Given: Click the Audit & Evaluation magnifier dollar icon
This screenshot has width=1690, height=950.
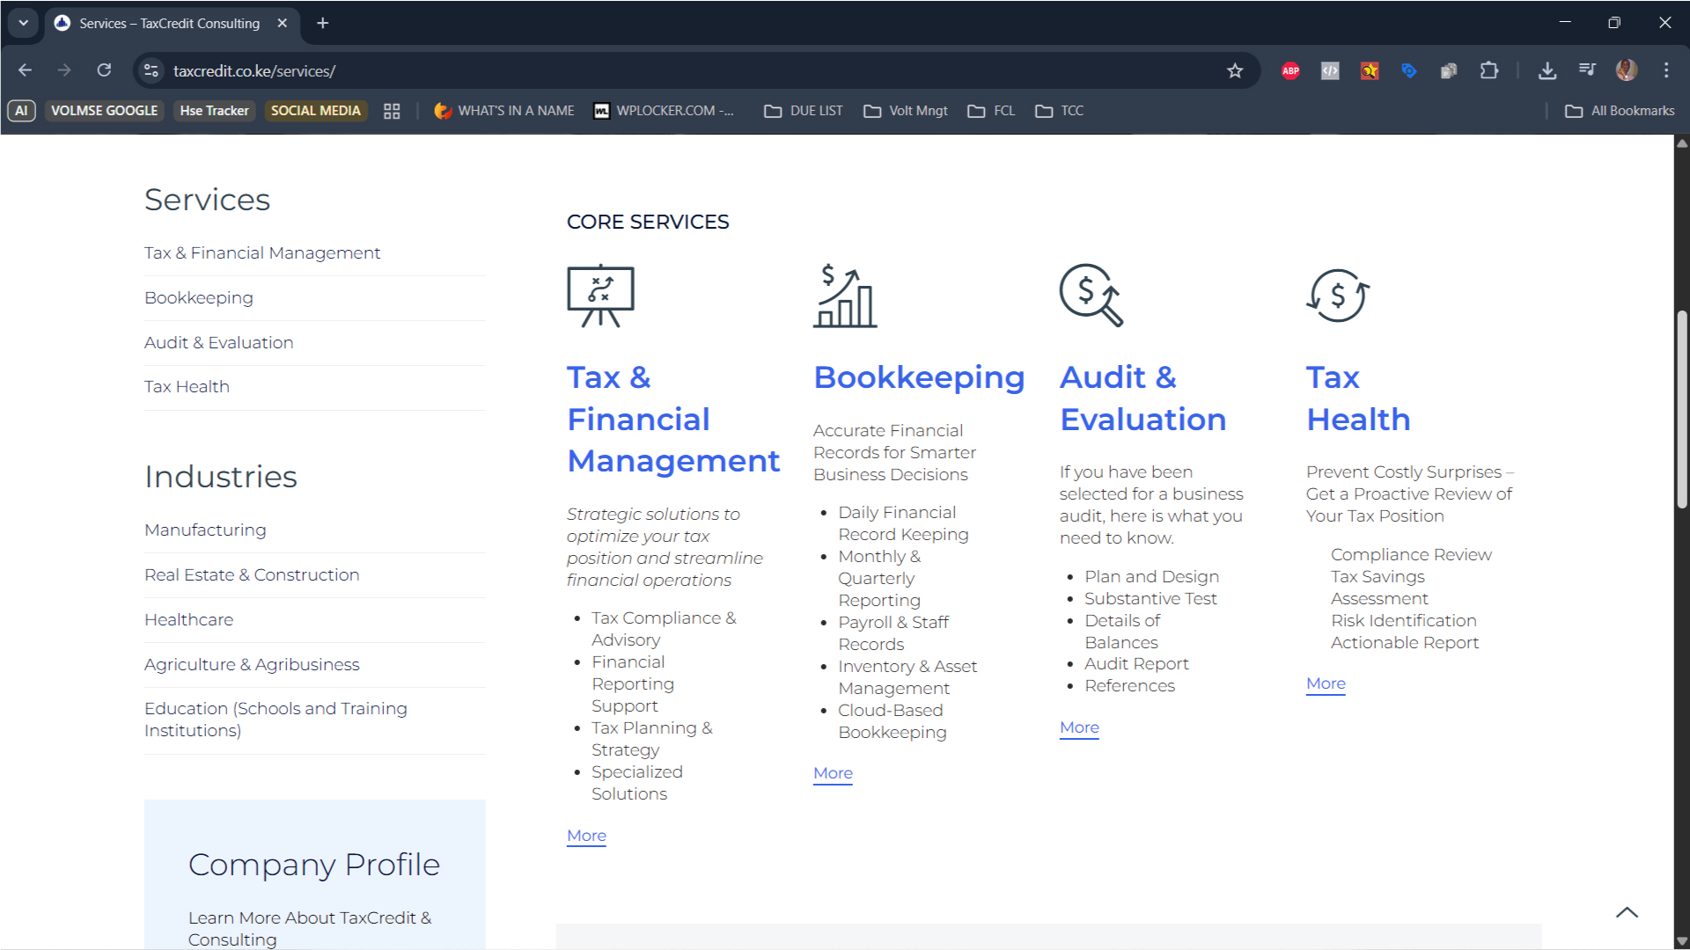Looking at the screenshot, I should pos(1091,296).
